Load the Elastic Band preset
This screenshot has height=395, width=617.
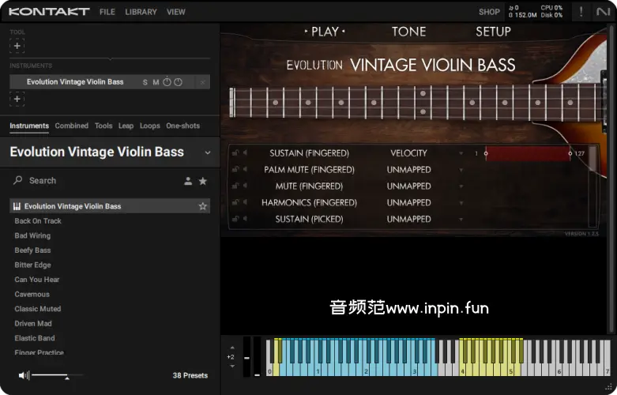tap(35, 338)
